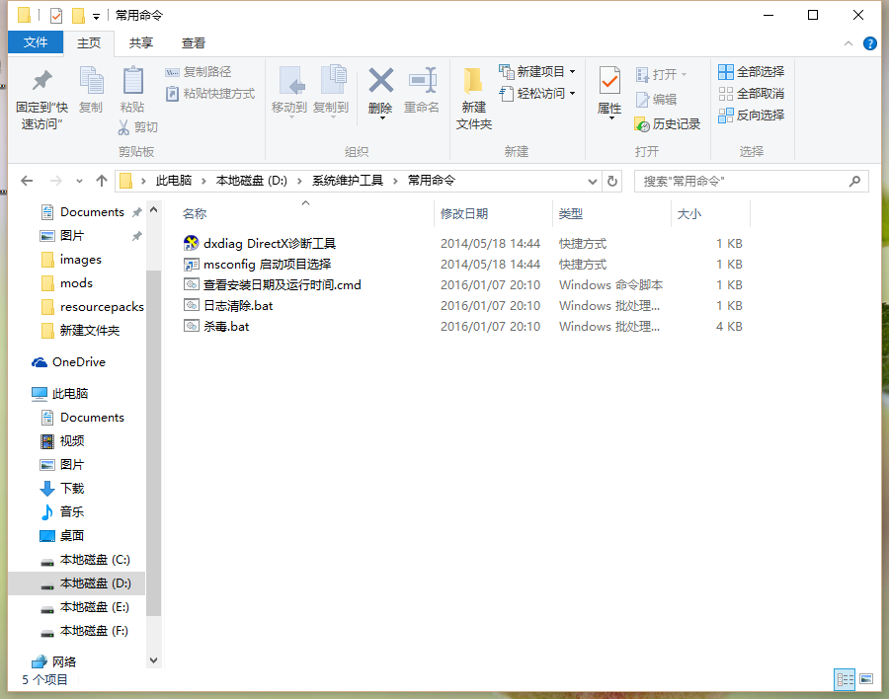The width and height of the screenshot is (889, 699).
Task: Select the msconfig 启动项目选择 shortcut
Action: 258,265
